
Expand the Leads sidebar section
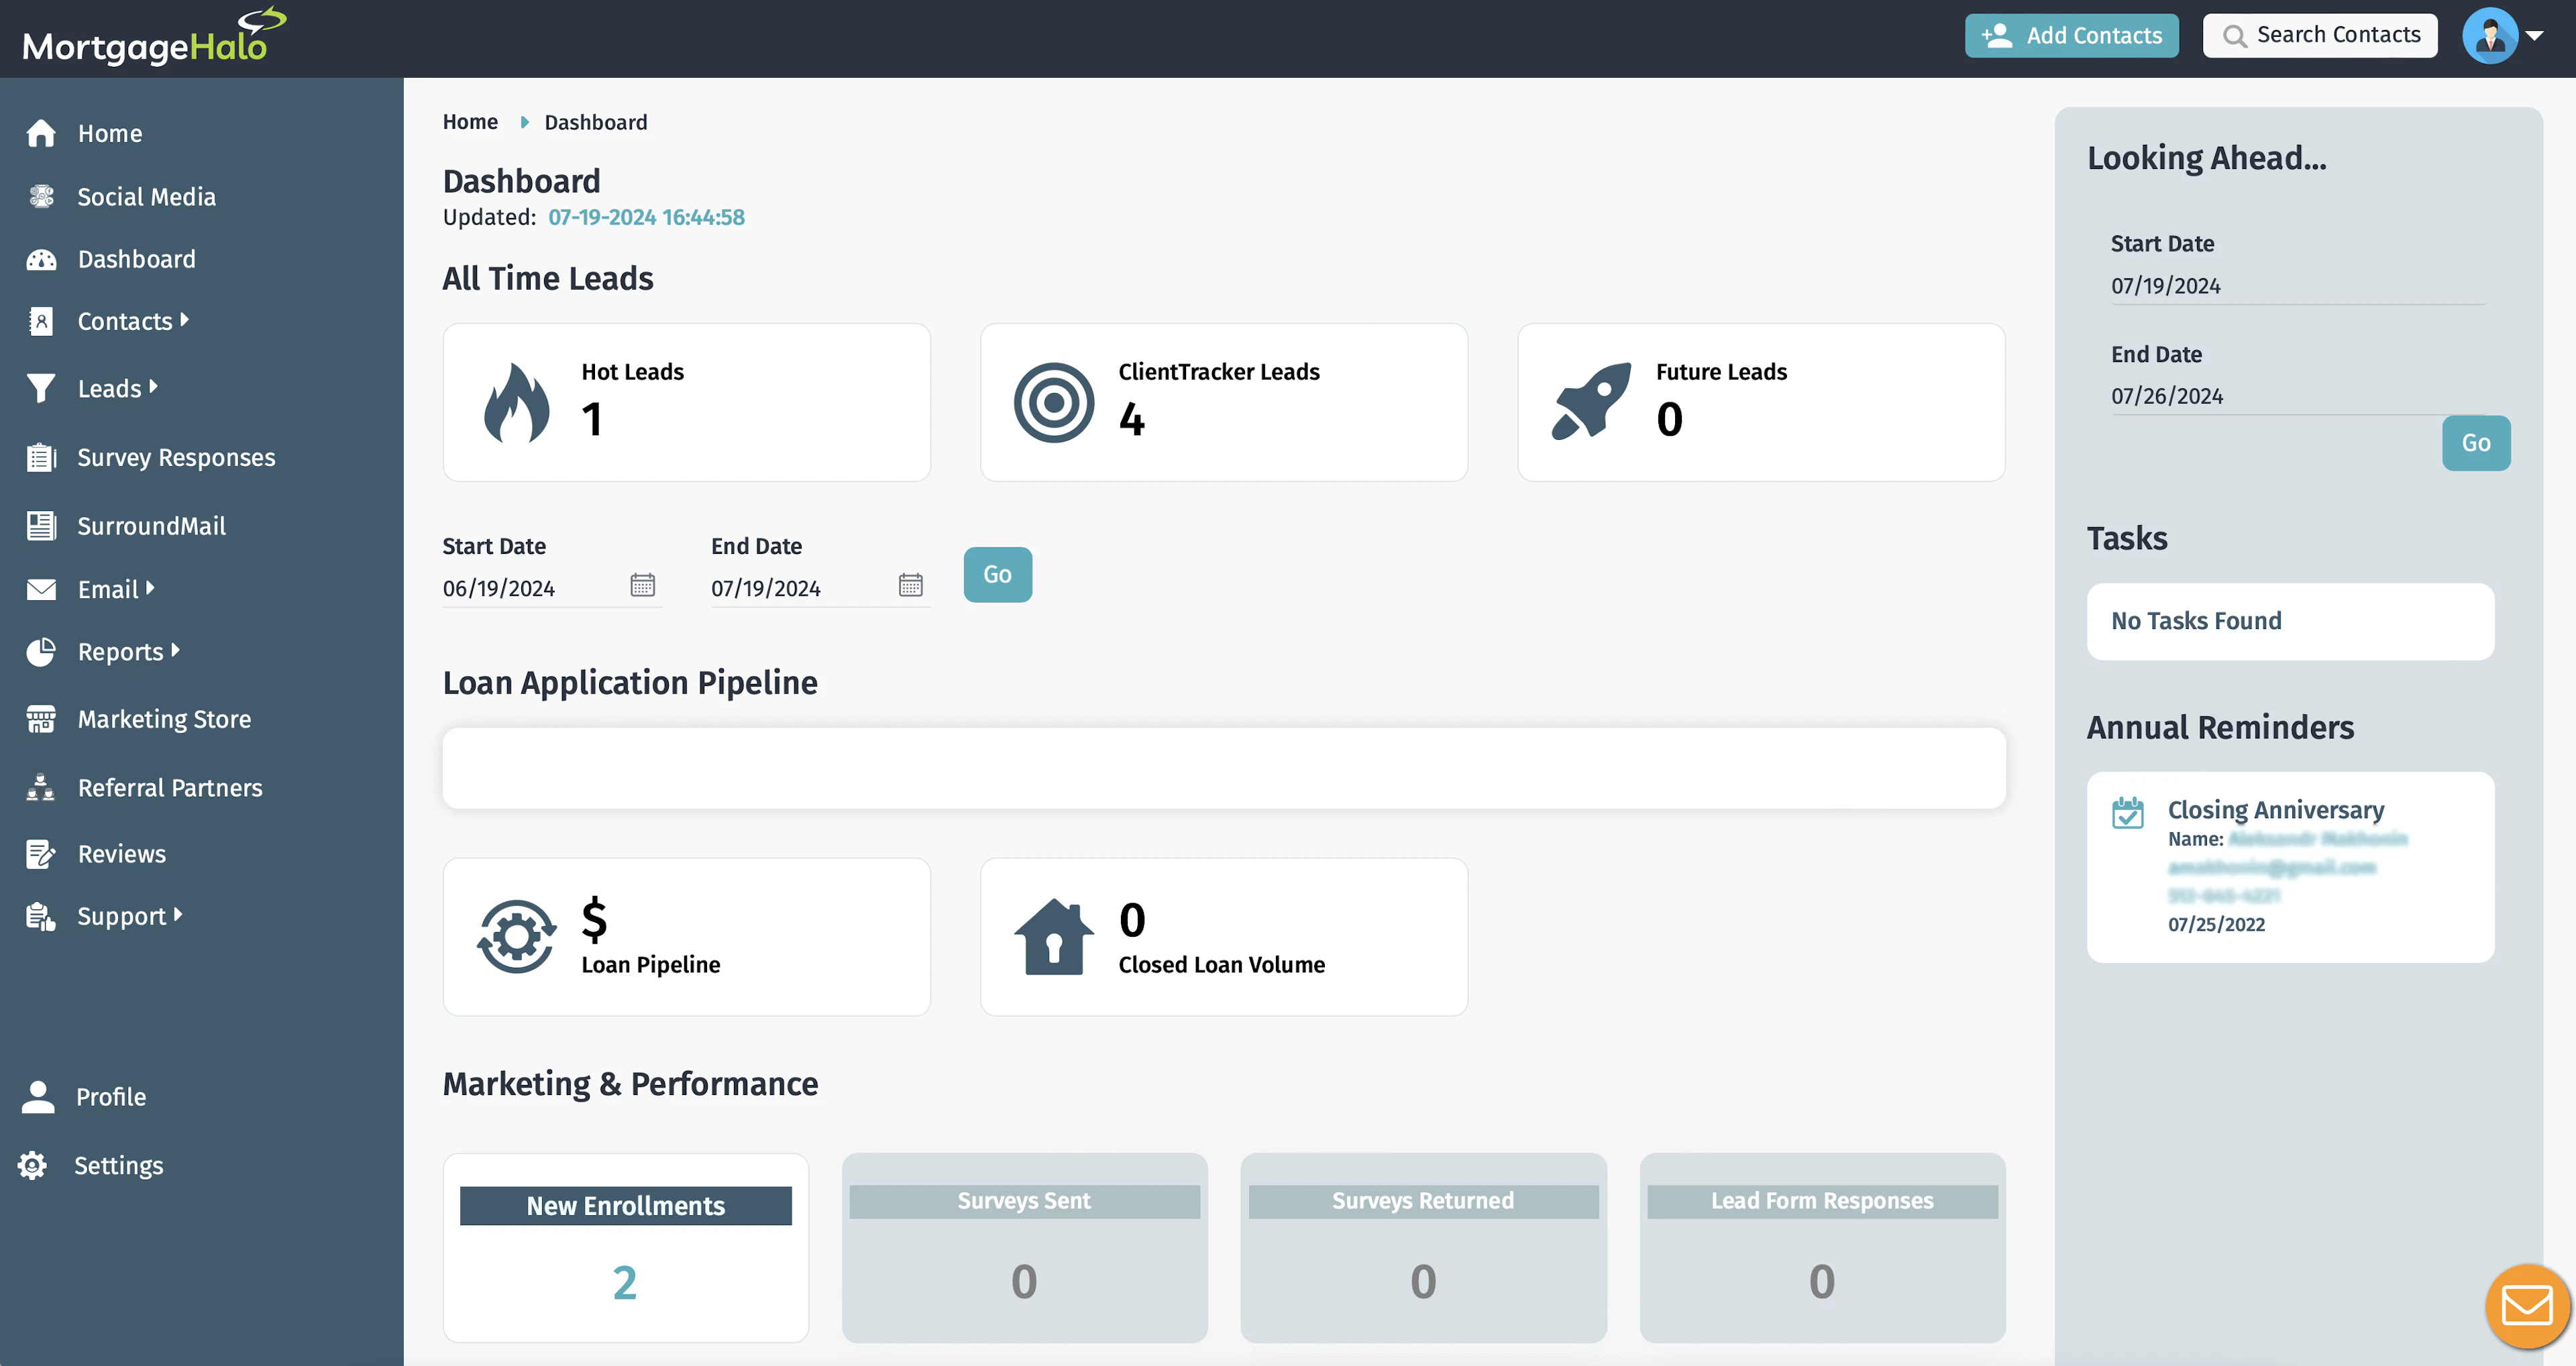point(112,388)
